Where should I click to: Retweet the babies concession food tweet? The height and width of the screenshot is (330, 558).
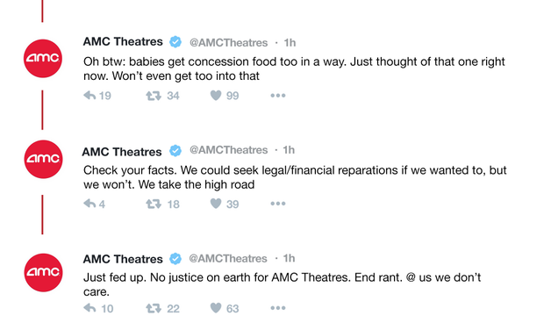click(x=154, y=96)
